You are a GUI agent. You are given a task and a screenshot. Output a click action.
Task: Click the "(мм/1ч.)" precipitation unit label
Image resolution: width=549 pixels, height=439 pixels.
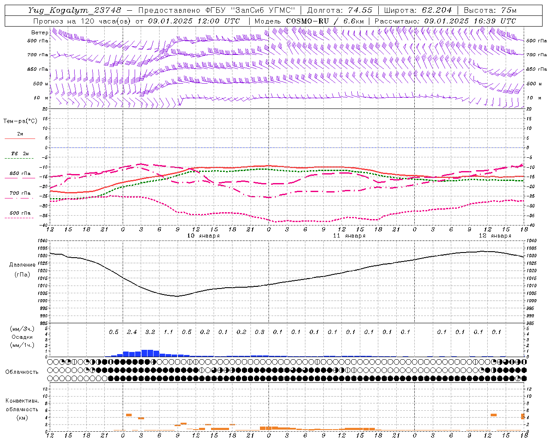click(22, 346)
